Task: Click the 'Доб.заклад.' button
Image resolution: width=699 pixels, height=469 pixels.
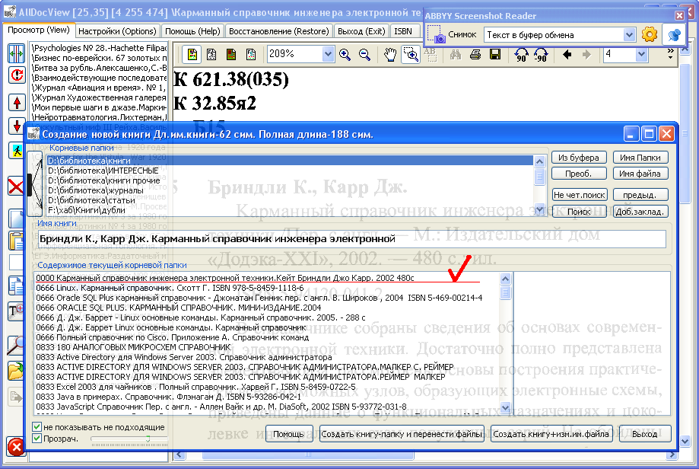Action: point(640,212)
